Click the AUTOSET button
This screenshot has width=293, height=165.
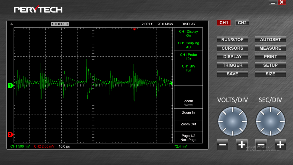[270, 40]
